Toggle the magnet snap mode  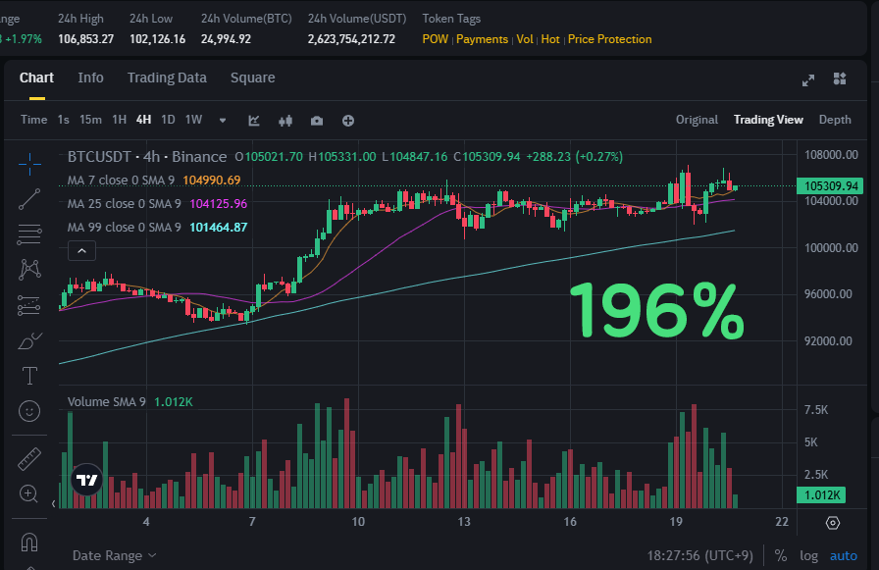[x=29, y=542]
